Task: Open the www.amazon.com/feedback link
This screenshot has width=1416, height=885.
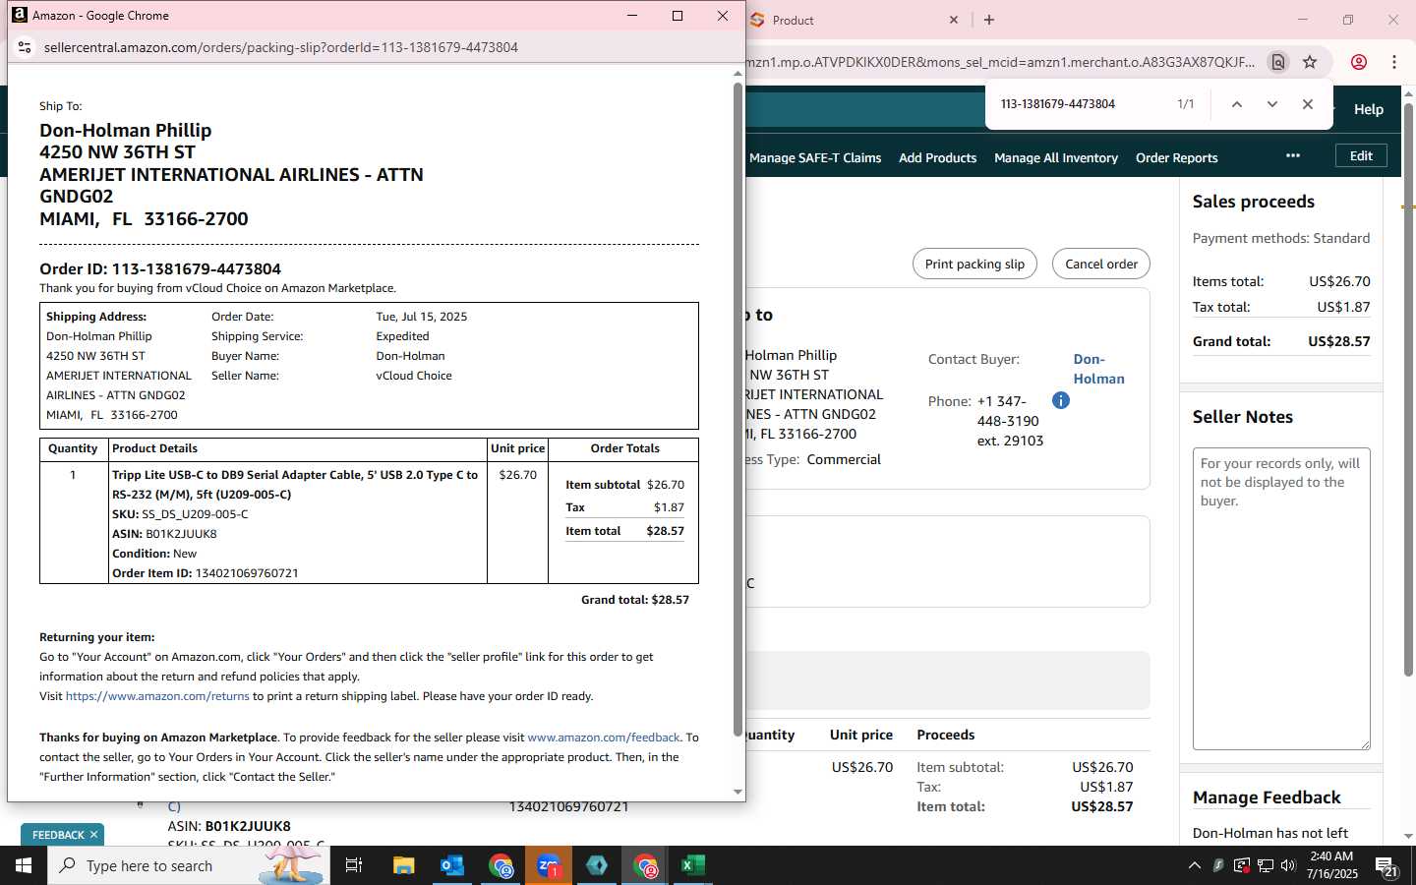Action: pyautogui.click(x=604, y=737)
